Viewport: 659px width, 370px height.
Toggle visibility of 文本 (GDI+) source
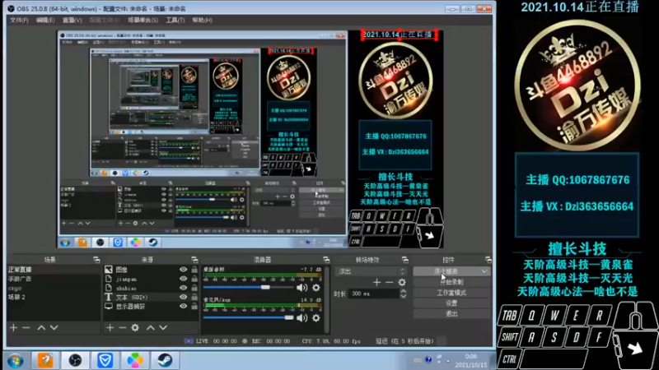(183, 297)
